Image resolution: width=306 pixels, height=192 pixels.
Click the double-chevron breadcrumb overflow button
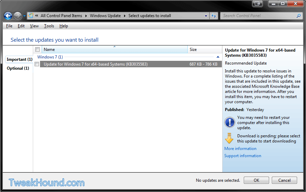tap(37, 16)
